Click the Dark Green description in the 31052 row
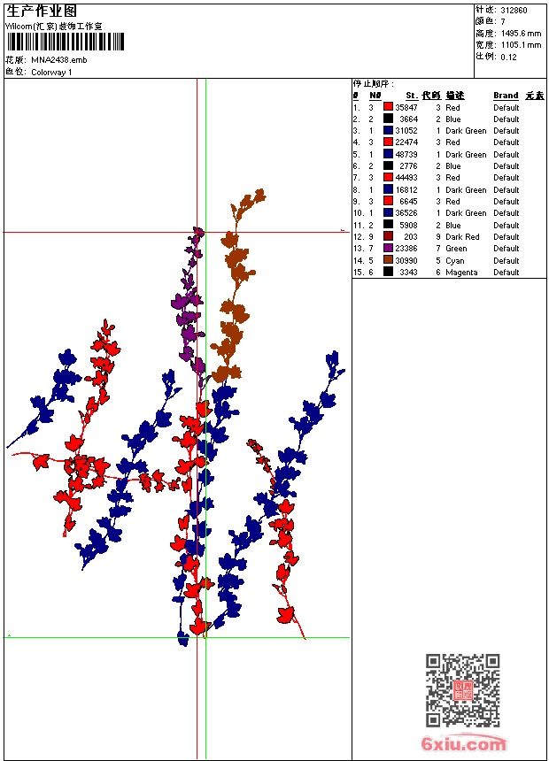The width and height of the screenshot is (549, 761). [x=466, y=131]
